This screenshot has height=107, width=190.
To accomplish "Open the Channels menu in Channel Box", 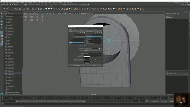I will point(168,13).
